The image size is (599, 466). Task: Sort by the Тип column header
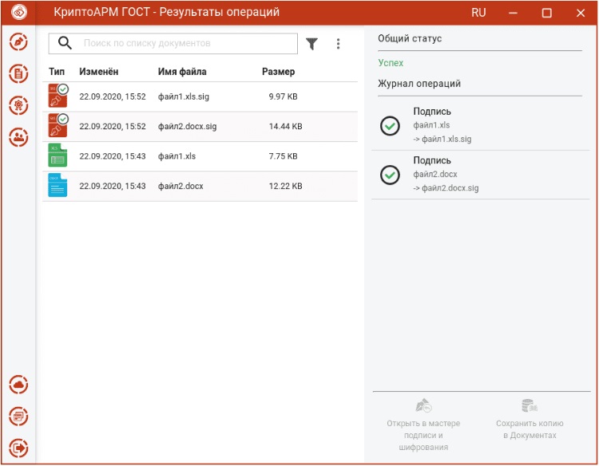coord(57,72)
